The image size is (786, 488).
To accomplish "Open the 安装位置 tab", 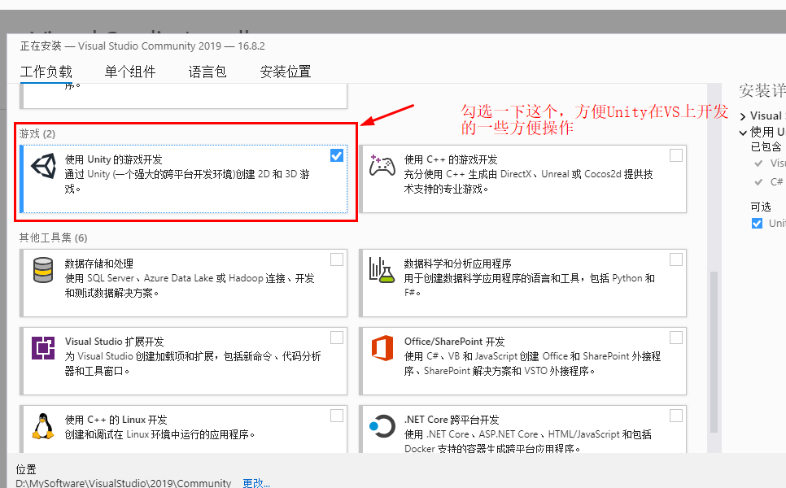I will point(286,72).
